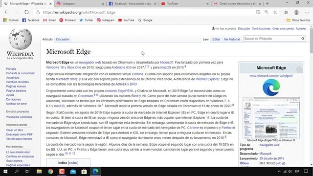Image resolution: width=313 pixels, height=176 pixels.
Task: Collapse the Índice with ocultar link
Action: [x=73, y=163]
